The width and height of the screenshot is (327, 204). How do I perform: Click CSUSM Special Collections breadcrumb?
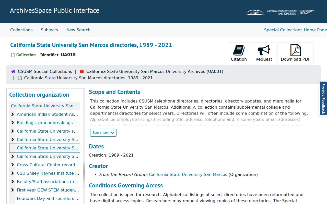(x=45, y=72)
